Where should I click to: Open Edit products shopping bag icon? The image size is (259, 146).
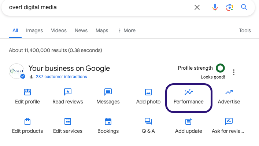pyautogui.click(x=27, y=121)
